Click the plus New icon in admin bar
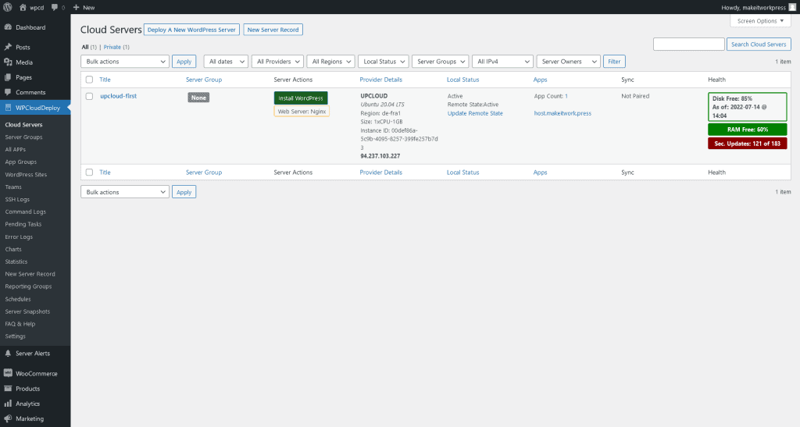This screenshot has height=427, width=800. 76,8
